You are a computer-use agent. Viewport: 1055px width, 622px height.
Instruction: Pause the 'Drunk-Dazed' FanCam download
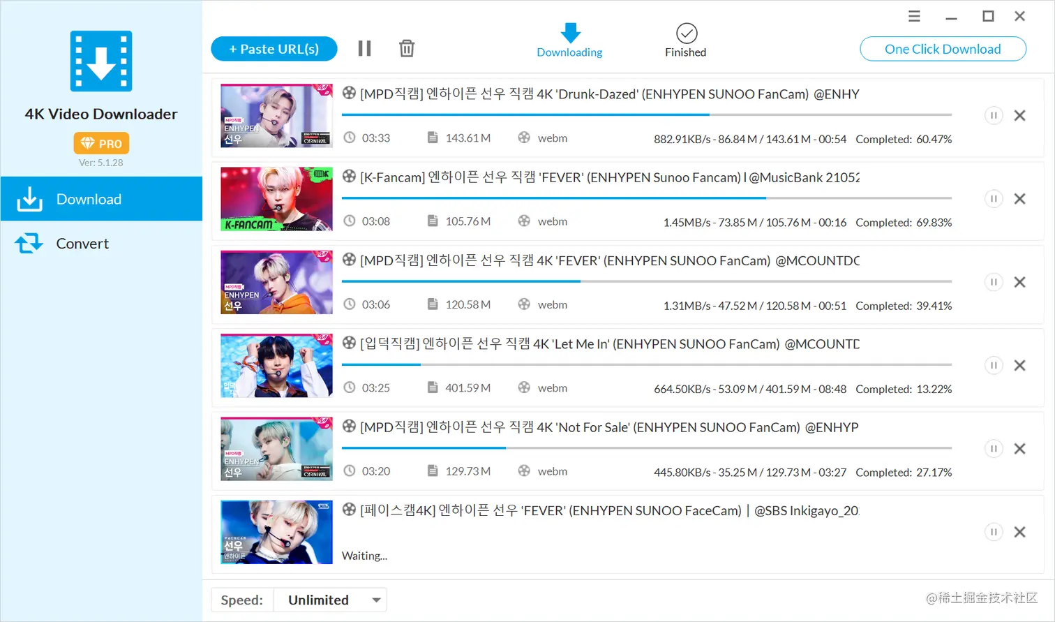994,115
